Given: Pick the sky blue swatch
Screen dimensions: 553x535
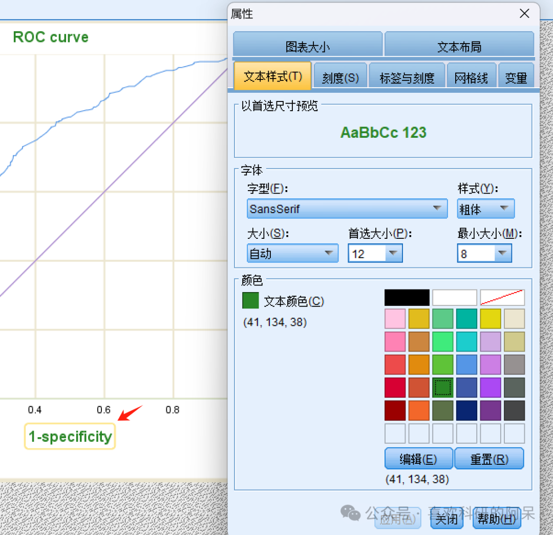Looking at the screenshot, I should 466,364.
